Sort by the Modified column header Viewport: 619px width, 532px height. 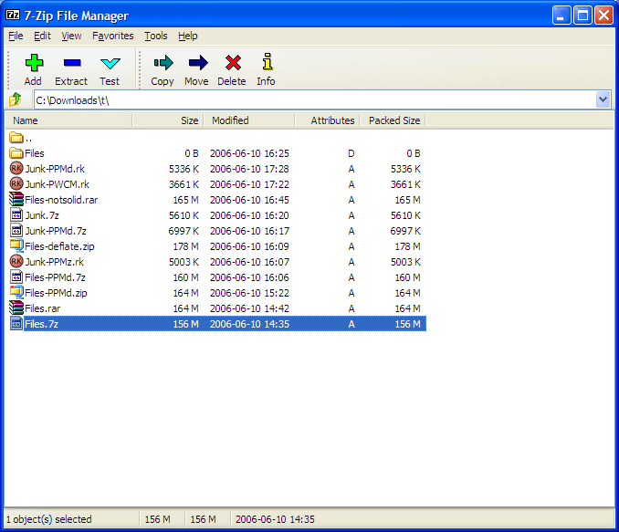249,120
